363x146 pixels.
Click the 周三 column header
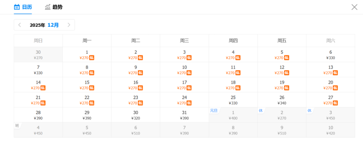pos(184,41)
